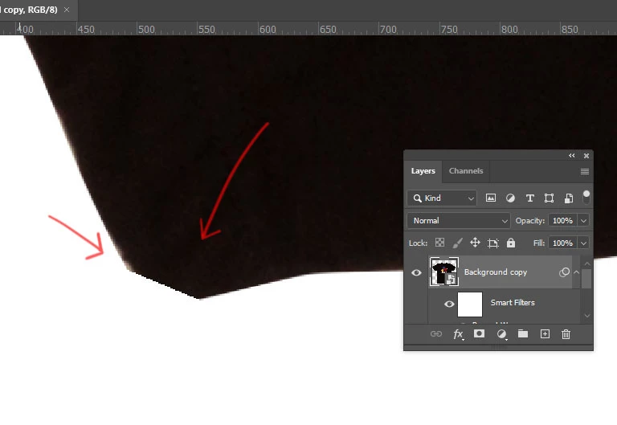617x425 pixels.
Task: Create a new group folder
Action: pos(522,333)
